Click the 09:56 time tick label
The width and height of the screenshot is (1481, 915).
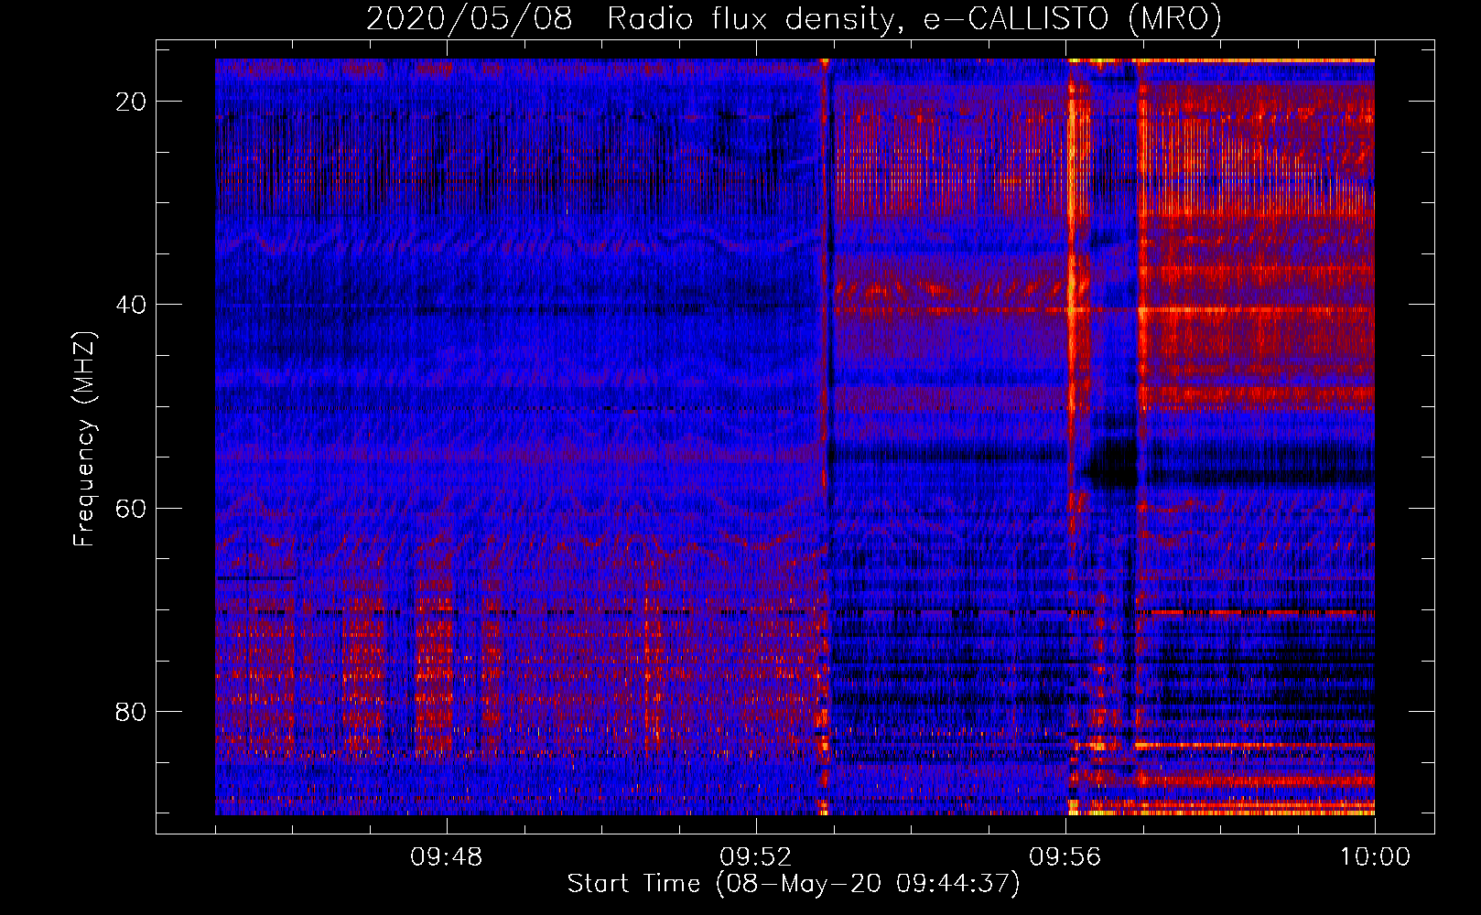pos(1065,857)
